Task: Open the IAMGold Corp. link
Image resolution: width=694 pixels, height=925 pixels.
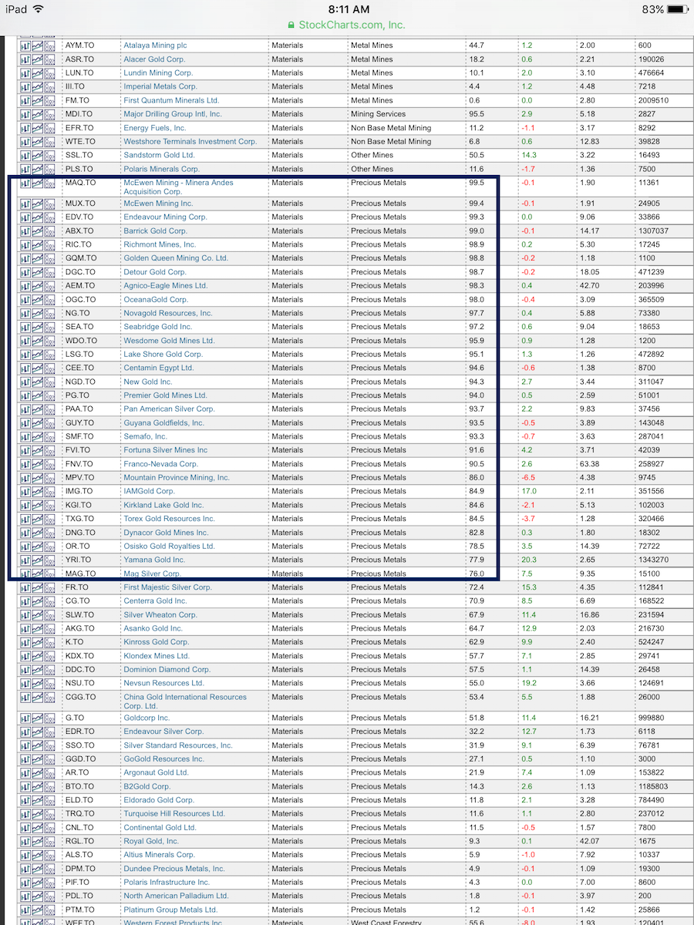Action: [149, 491]
